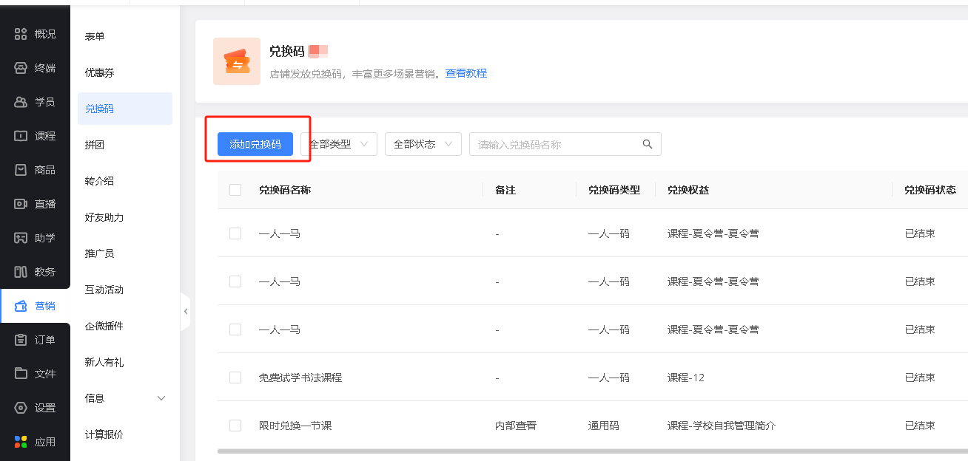Go to 拼团 in the submenu
The width and height of the screenshot is (968, 461).
coord(95,145)
